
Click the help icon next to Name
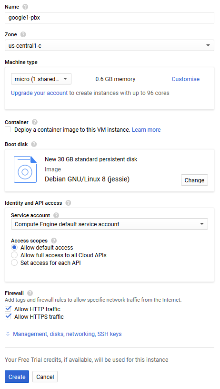click(25, 7)
